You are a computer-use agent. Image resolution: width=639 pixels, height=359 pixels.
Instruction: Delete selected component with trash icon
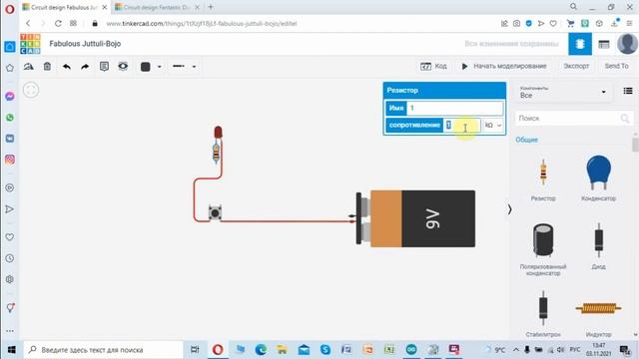pos(47,67)
